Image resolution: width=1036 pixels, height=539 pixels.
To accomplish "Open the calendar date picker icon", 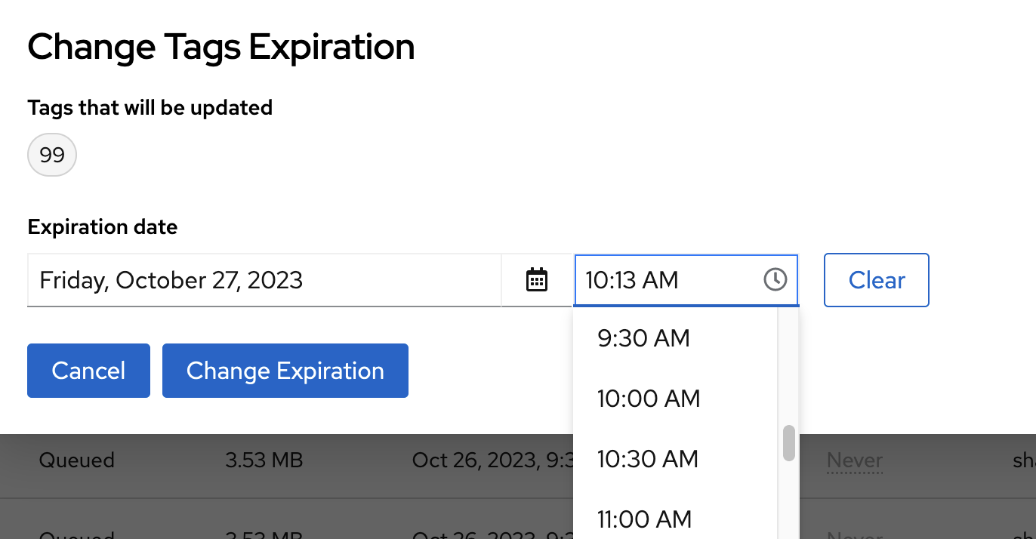I will (536, 280).
